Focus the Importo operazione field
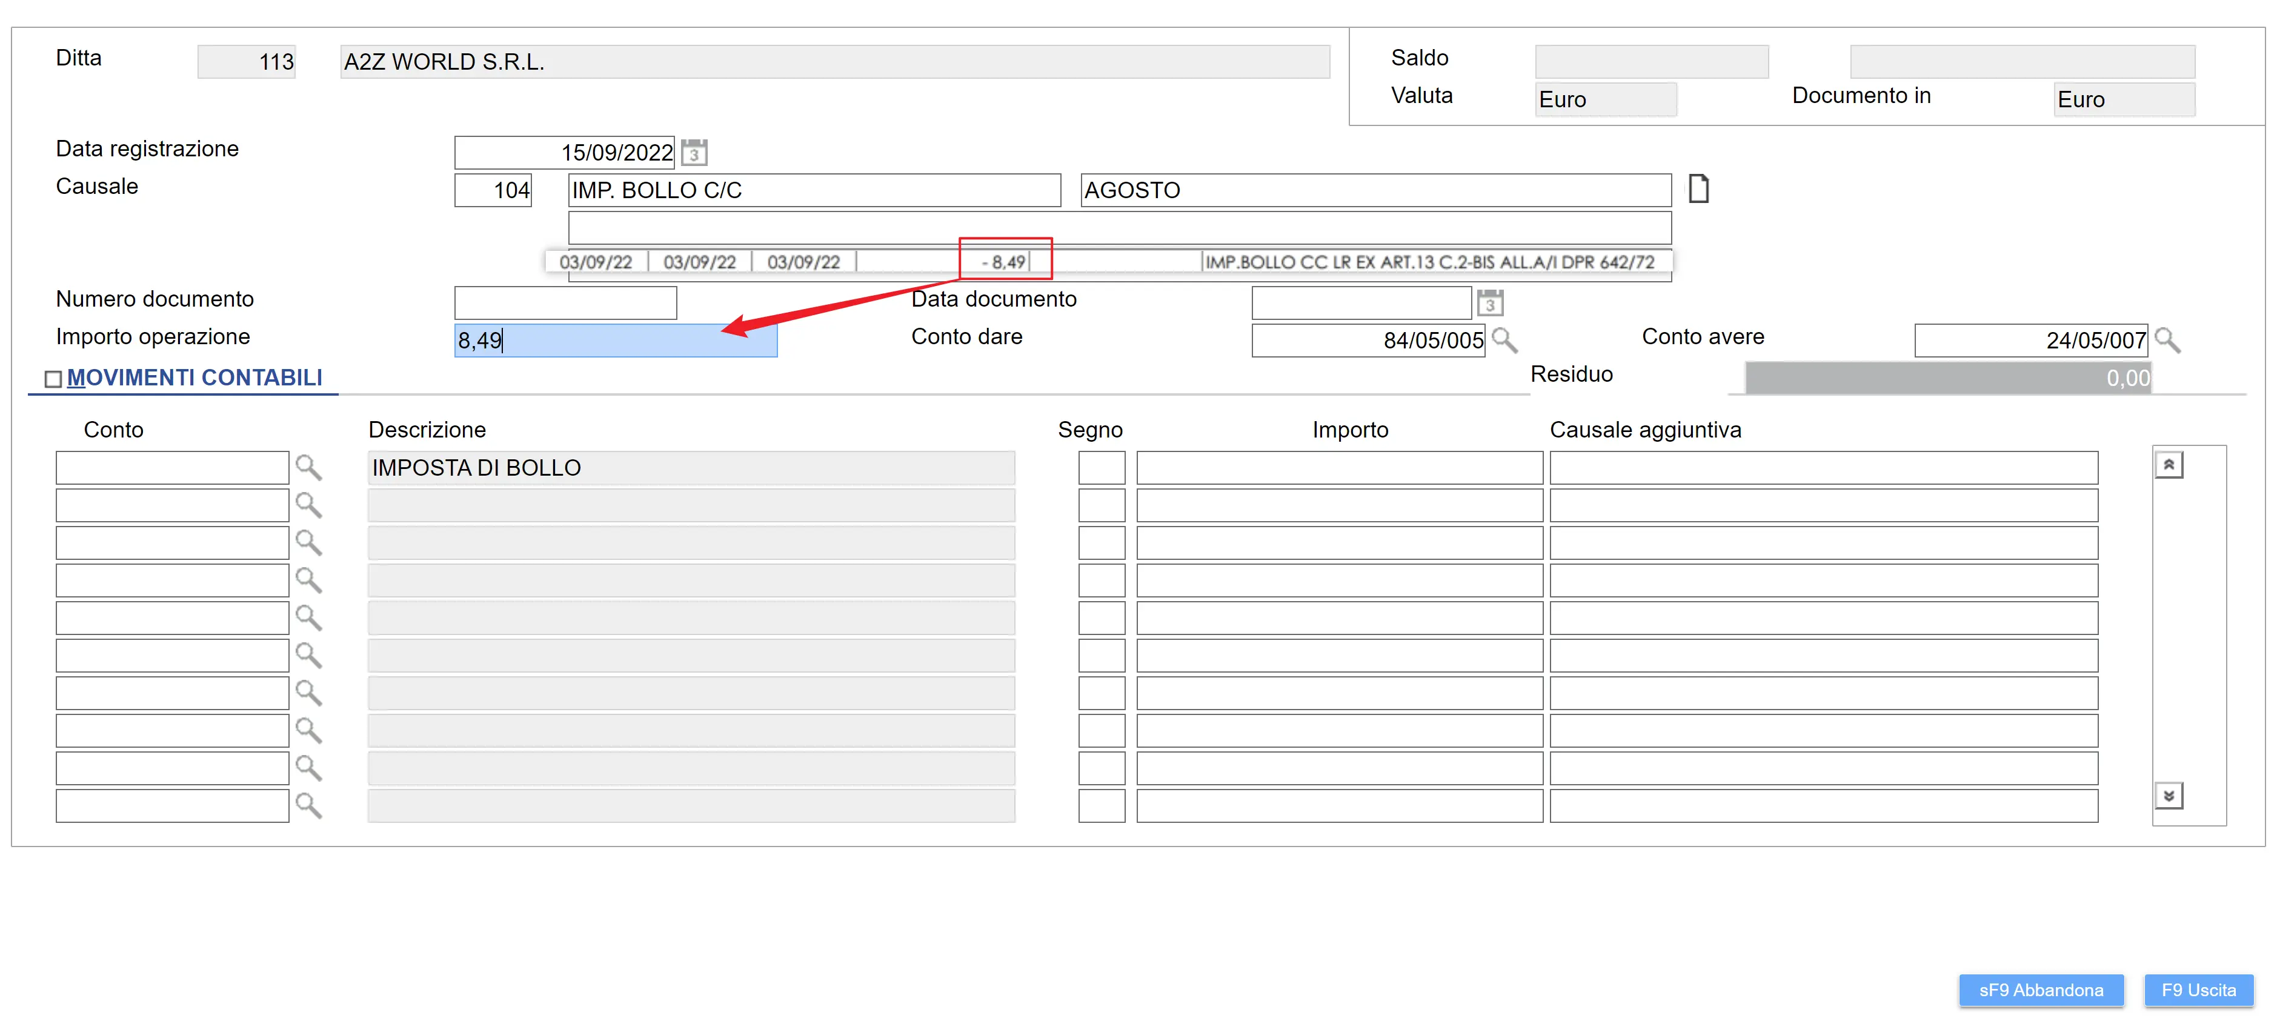 [615, 340]
